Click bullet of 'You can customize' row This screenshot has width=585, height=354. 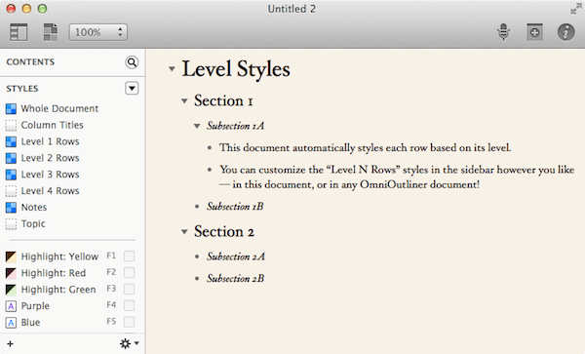point(210,170)
